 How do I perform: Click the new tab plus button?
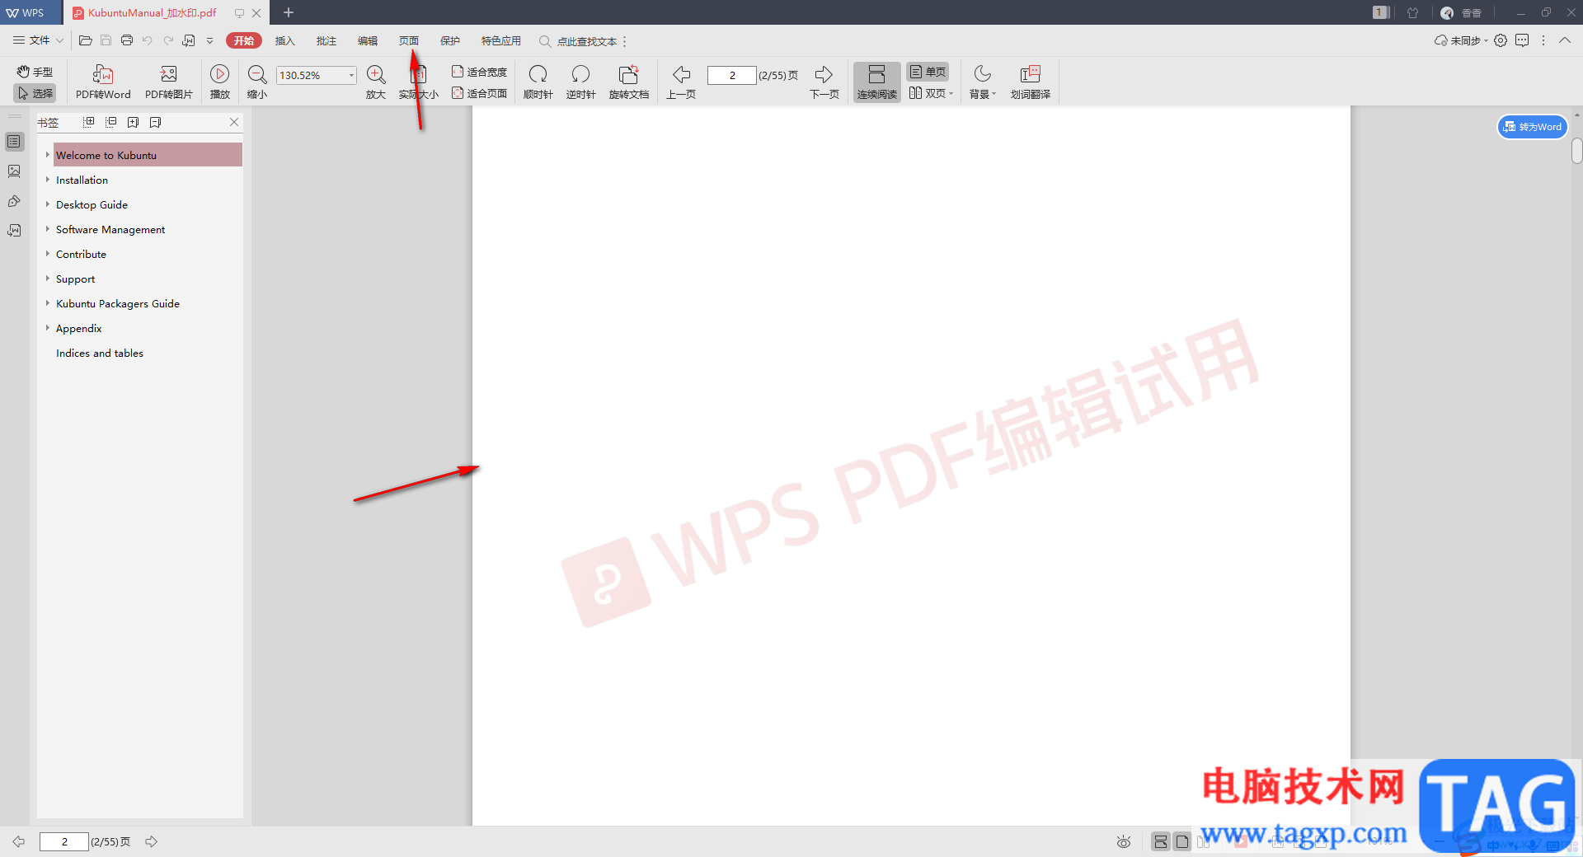pyautogui.click(x=289, y=12)
